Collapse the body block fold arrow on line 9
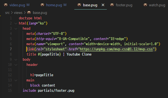The height and width of the screenshot is (98, 168). (x=16, y=60)
